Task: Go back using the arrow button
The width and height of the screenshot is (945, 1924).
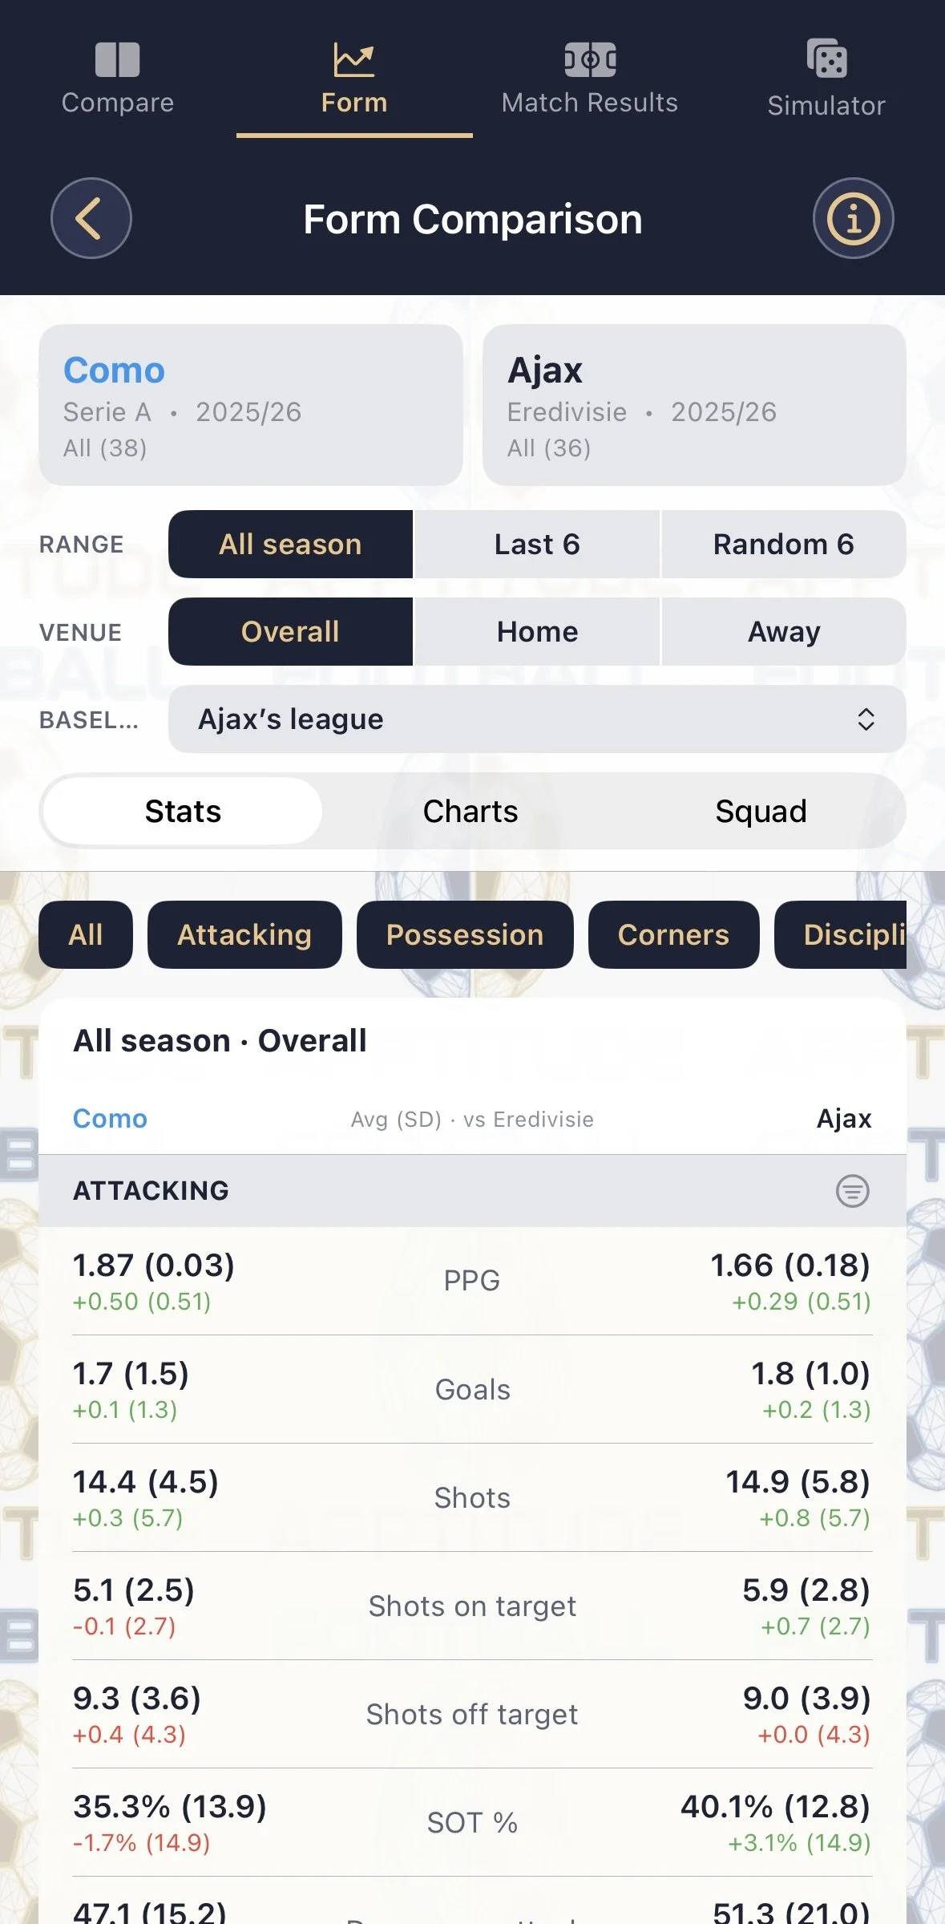Action: 91,218
